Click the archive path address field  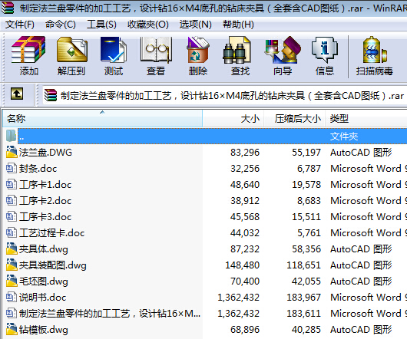click(225, 96)
